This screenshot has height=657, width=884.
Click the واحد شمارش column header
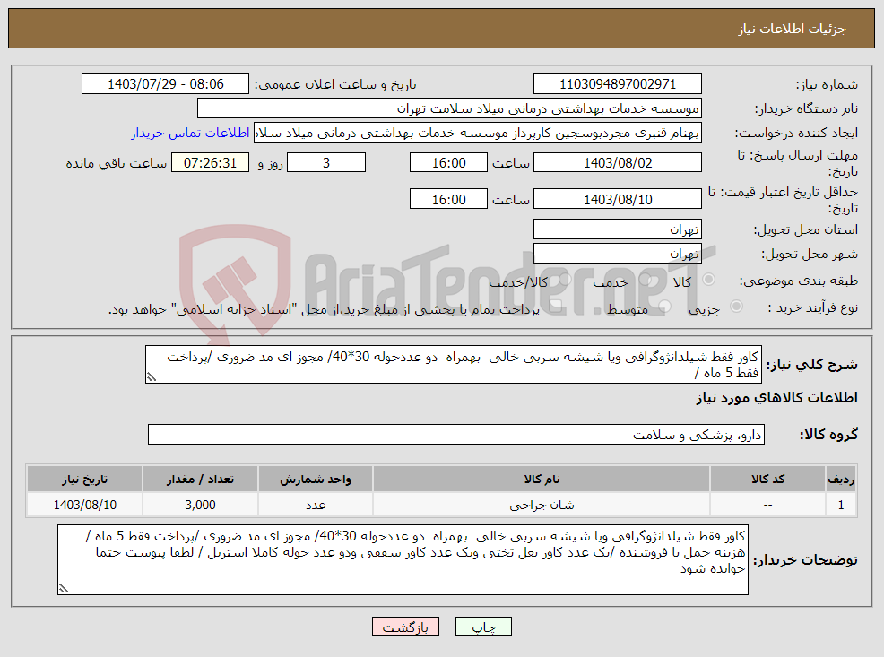[316, 479]
